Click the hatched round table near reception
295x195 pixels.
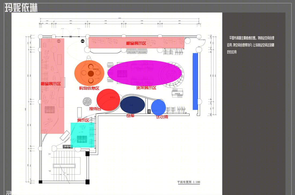click(x=87, y=102)
